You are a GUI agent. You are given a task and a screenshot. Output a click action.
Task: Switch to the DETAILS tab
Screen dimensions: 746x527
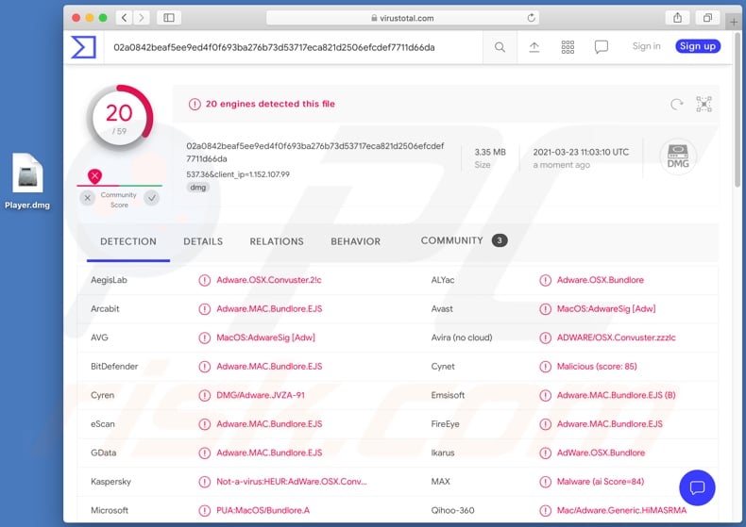coord(203,241)
